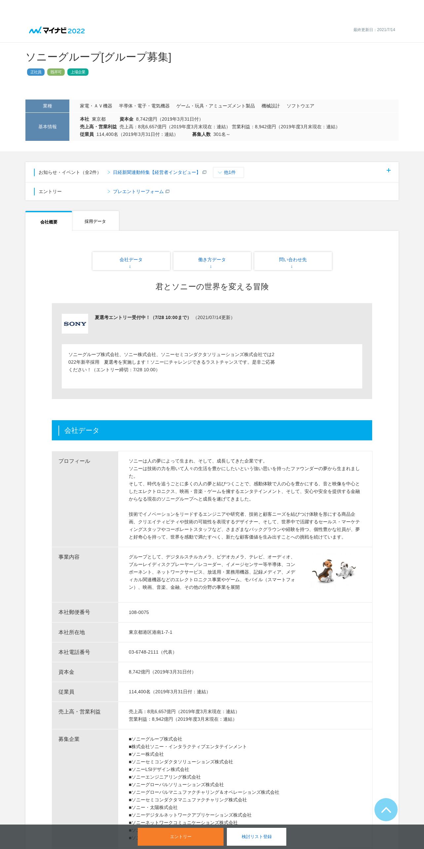Click the aibo robot dogs image
This screenshot has height=849, width=424.
point(334,571)
